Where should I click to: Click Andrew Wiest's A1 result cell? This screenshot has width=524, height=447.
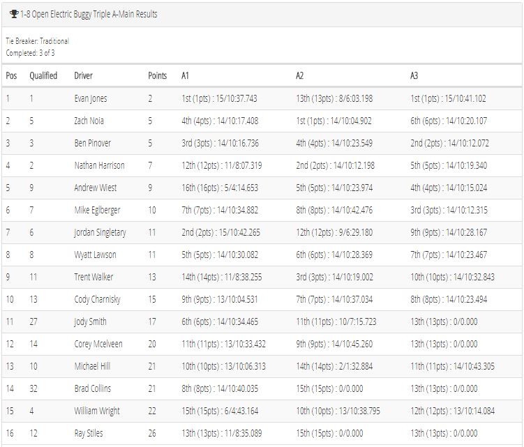[220, 188]
